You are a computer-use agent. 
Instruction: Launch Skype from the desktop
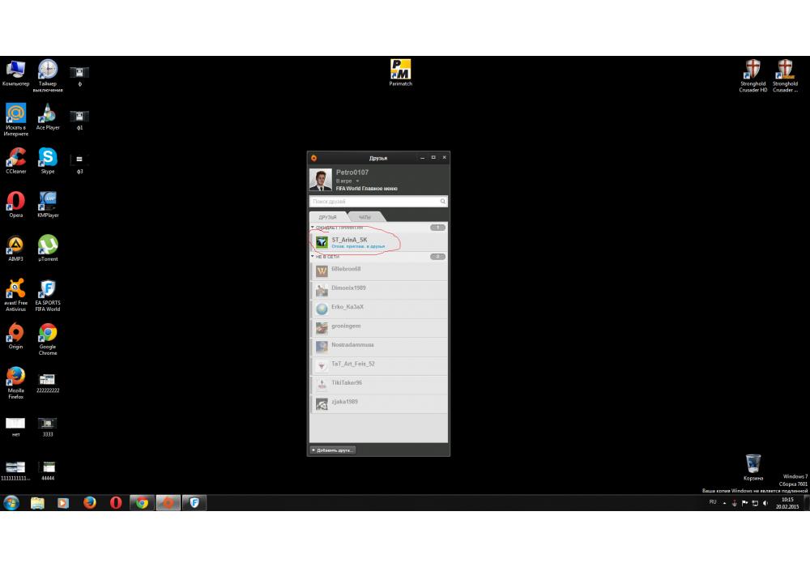coord(48,160)
